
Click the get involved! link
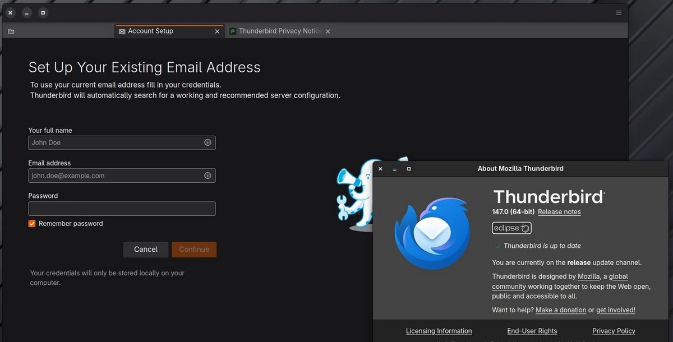(x=616, y=310)
